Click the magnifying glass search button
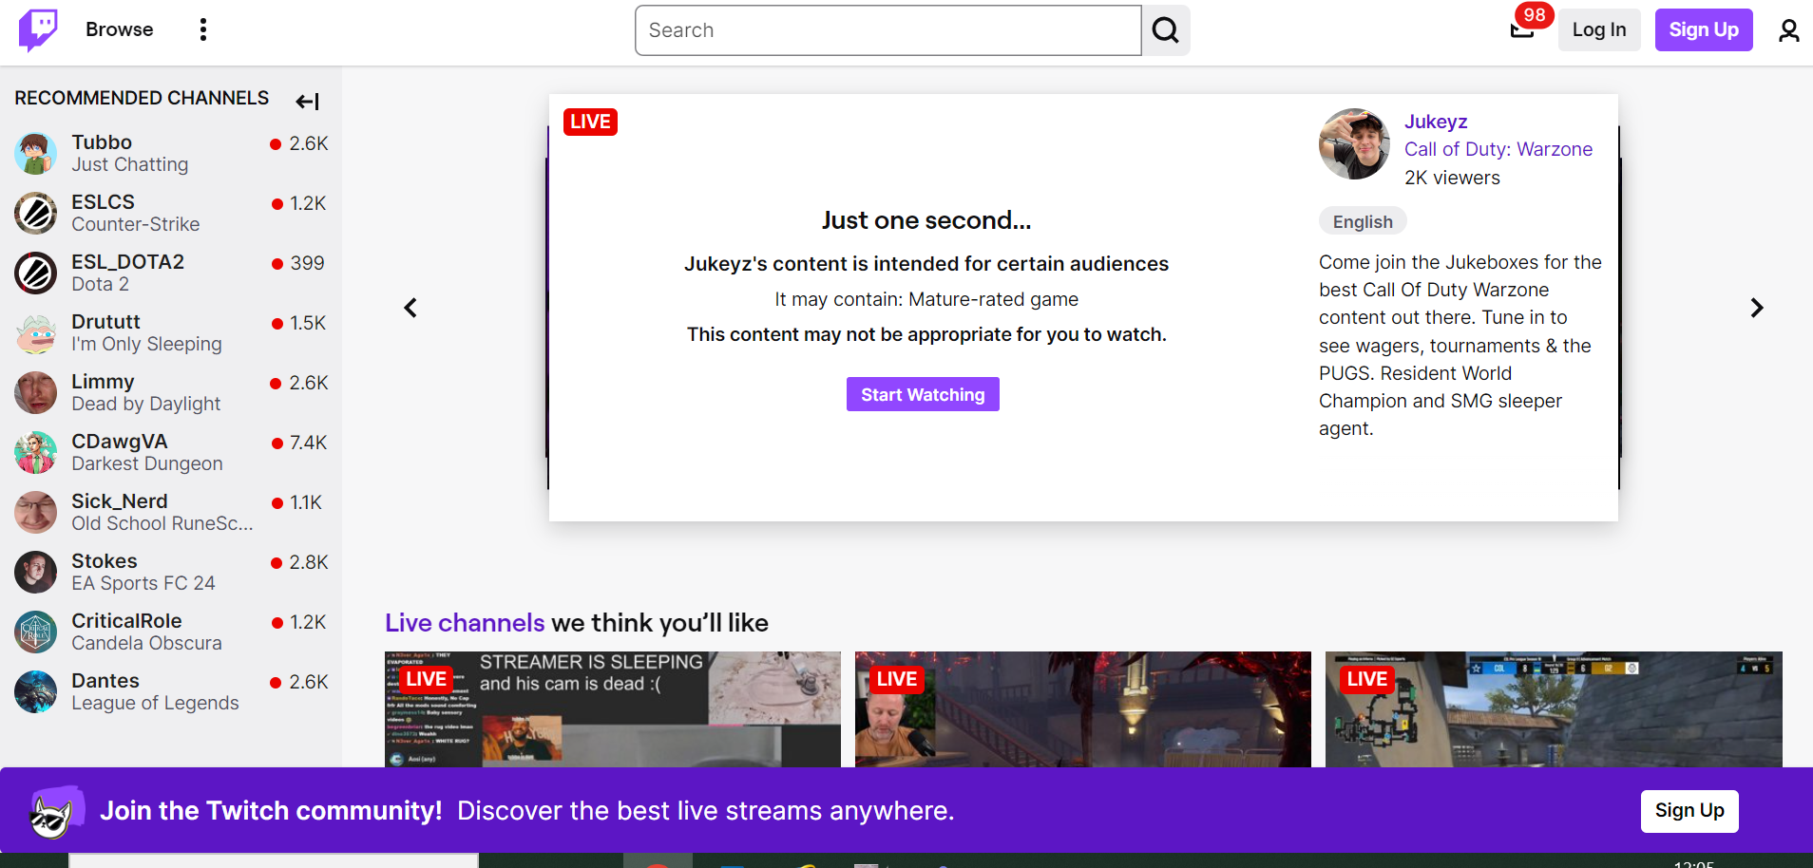This screenshot has width=1813, height=868. point(1166,30)
